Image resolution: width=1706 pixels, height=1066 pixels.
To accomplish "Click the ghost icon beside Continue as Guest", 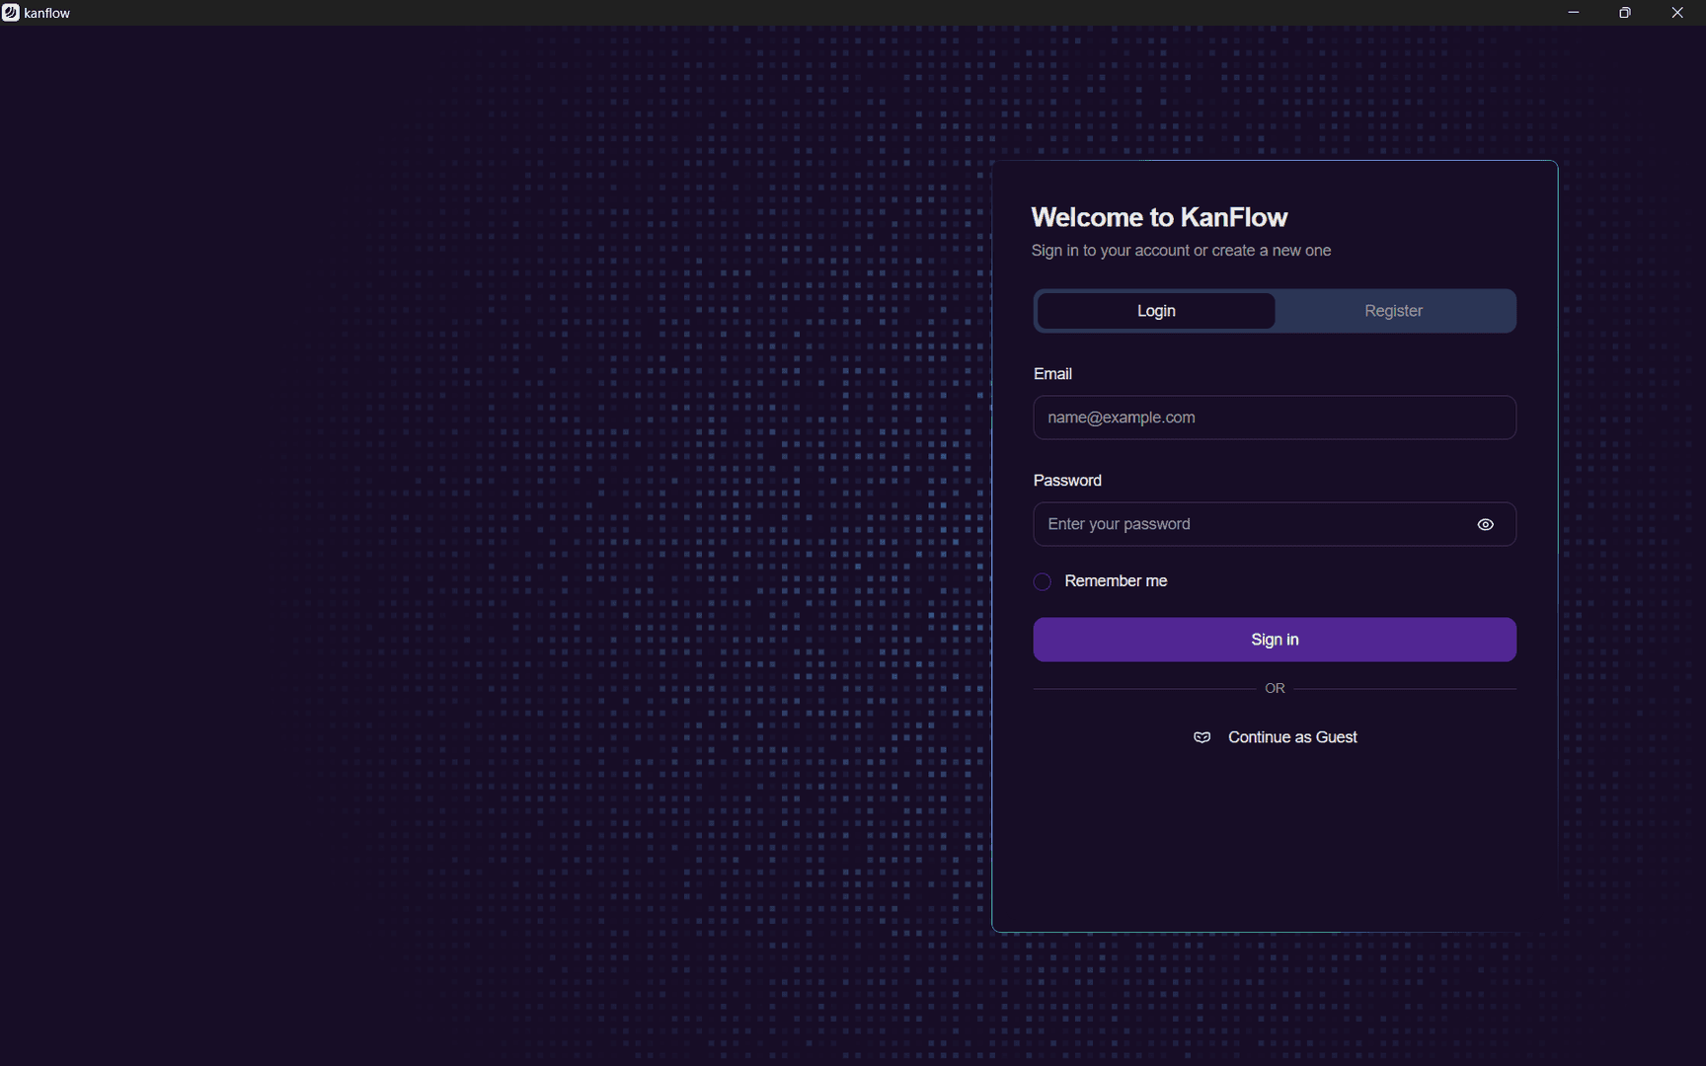I will [x=1202, y=737].
